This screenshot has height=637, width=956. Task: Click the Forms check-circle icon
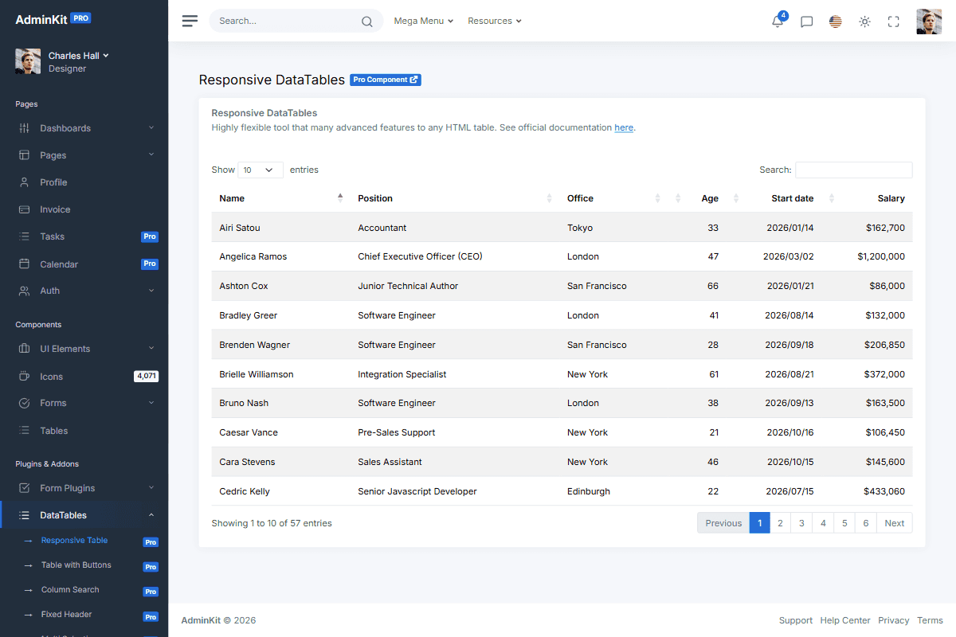point(24,403)
